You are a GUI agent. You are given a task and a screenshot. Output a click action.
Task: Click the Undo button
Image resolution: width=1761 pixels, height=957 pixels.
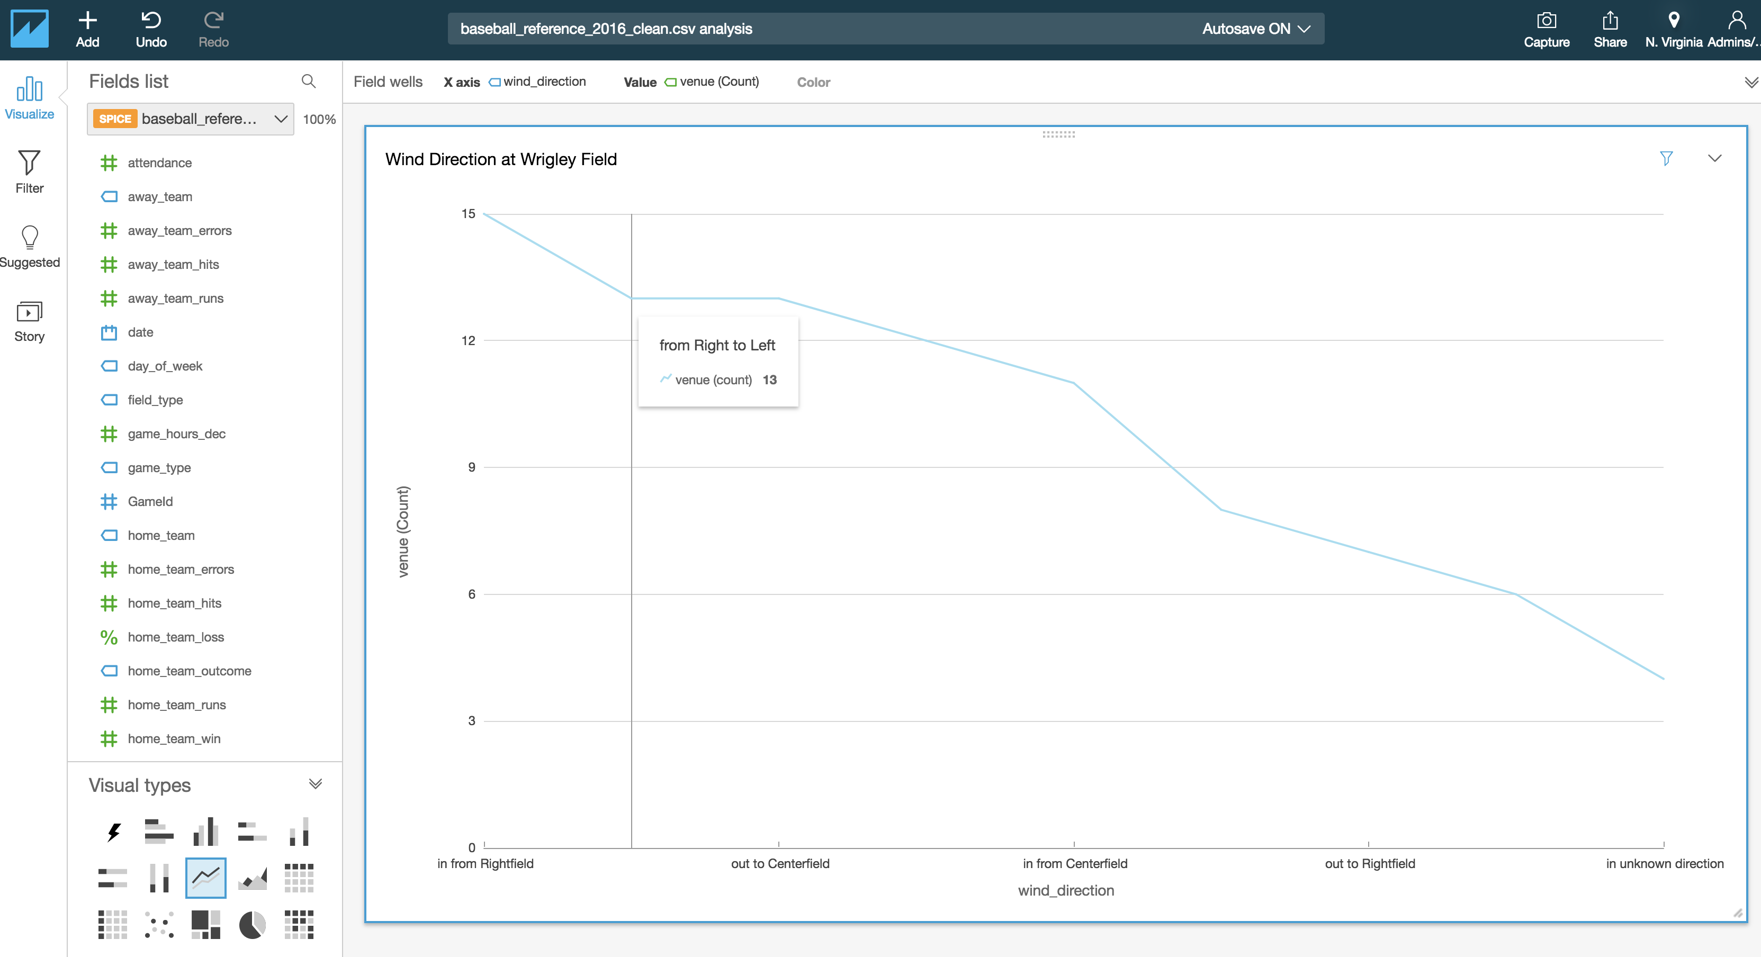tap(151, 30)
